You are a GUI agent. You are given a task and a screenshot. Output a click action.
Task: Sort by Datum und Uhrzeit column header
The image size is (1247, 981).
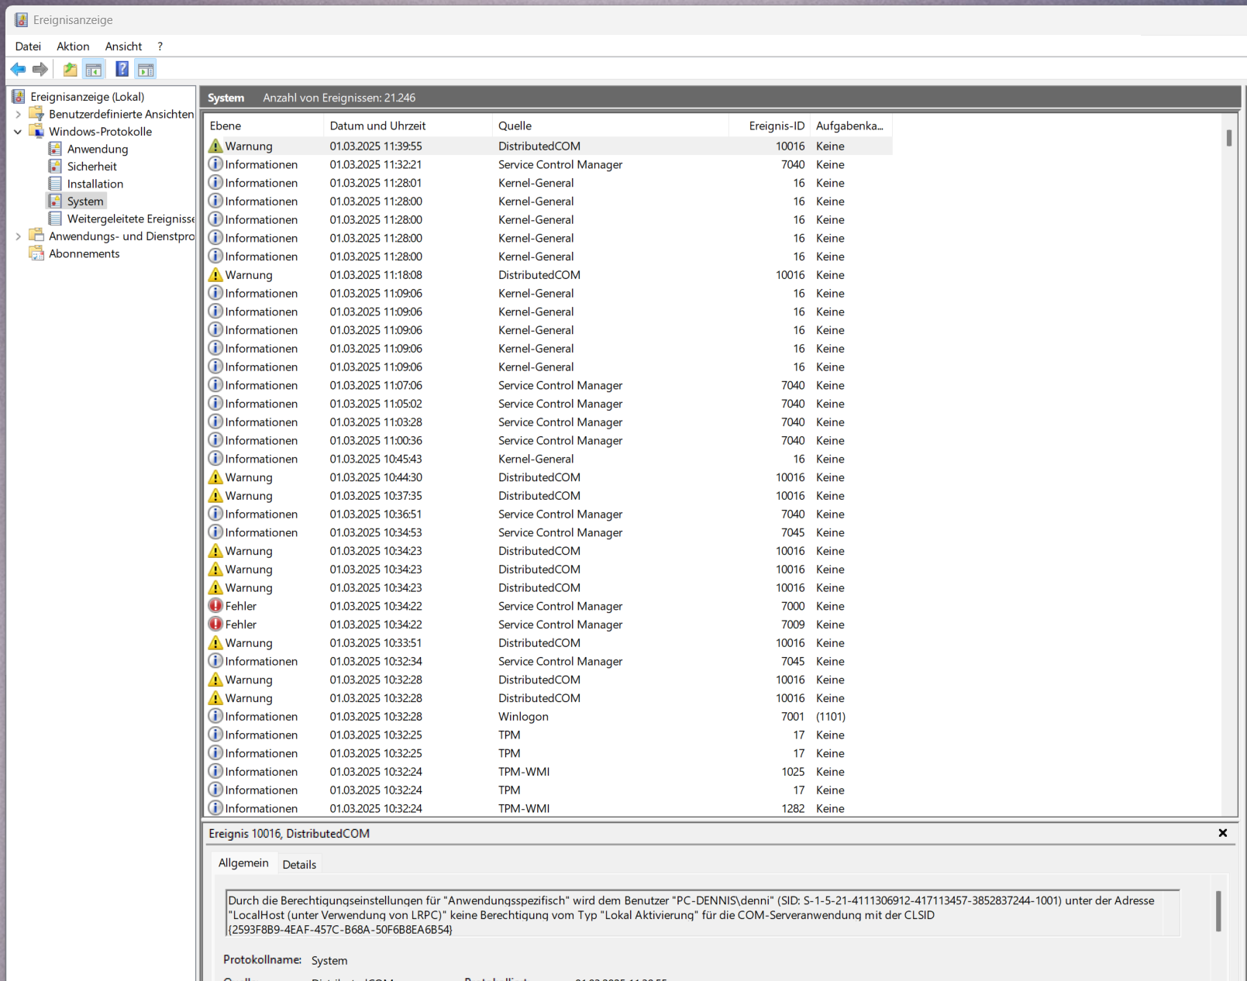pos(408,126)
